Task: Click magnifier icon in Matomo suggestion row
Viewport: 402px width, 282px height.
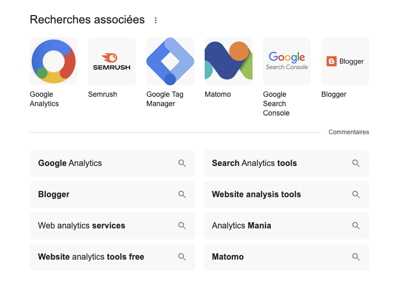Action: click(x=356, y=257)
